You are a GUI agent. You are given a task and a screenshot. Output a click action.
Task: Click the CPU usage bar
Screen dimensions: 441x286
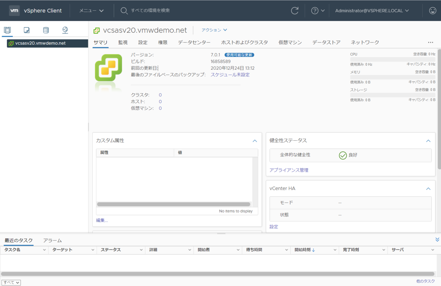point(392,59)
